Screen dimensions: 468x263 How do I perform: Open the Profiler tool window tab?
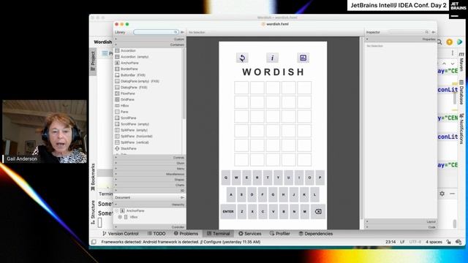point(279,234)
